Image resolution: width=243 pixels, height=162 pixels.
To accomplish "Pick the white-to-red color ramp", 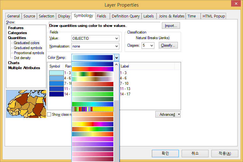I will click(x=93, y=84).
